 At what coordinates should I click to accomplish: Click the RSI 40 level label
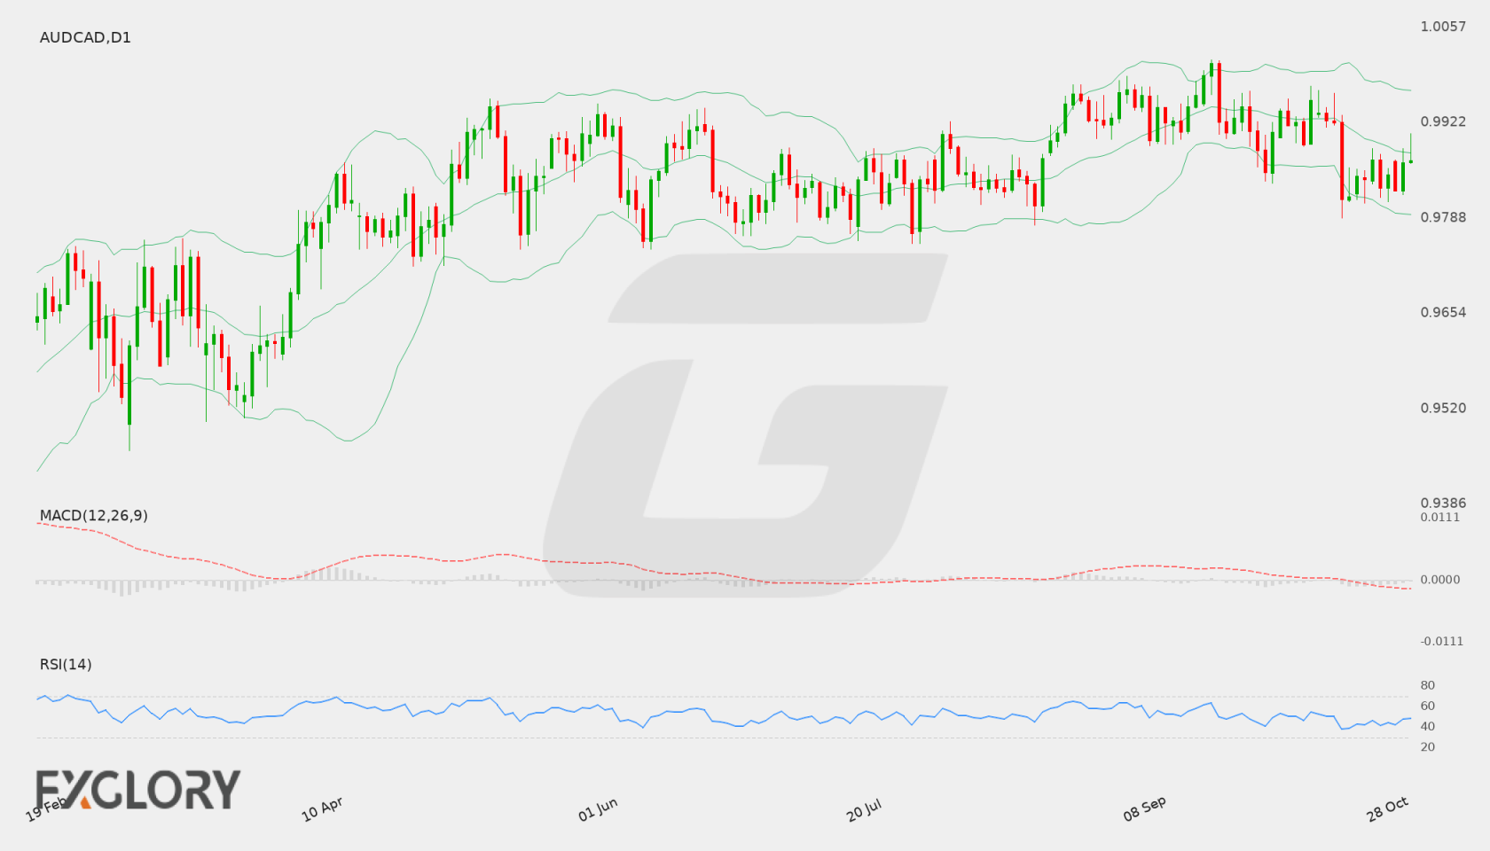pos(1428,726)
